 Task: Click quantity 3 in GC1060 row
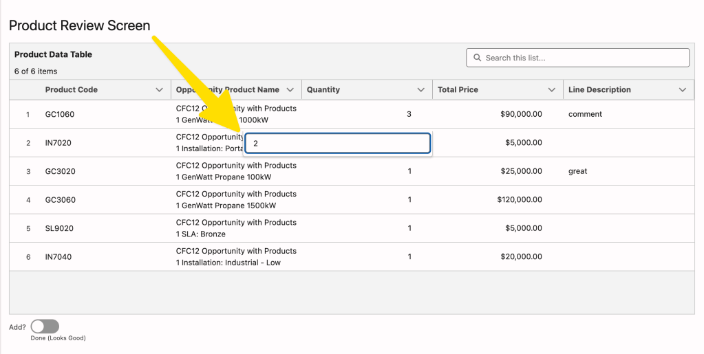tap(409, 114)
